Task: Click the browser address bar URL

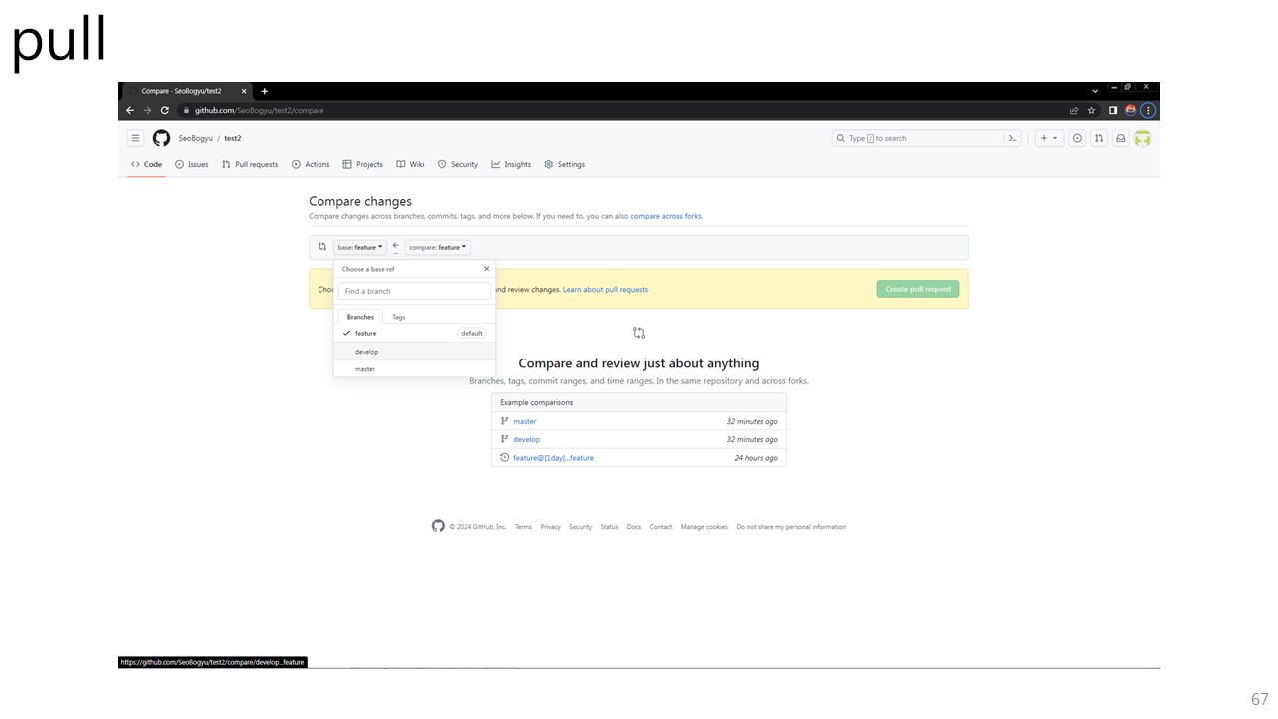Action: pyautogui.click(x=259, y=110)
